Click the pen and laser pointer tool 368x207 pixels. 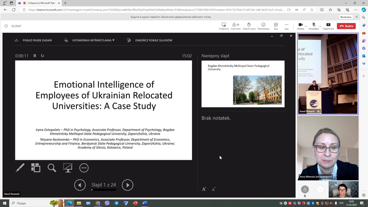[20, 168]
